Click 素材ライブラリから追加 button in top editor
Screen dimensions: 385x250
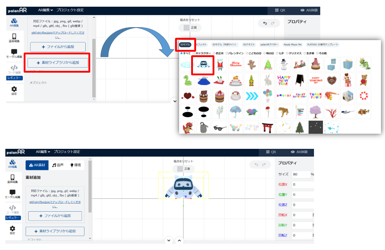tap(58, 63)
